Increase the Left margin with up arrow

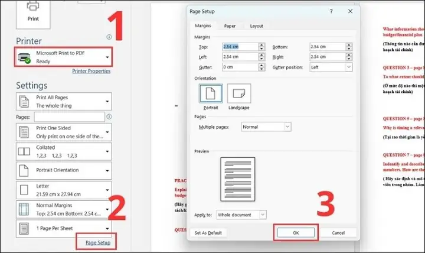(x=261, y=55)
